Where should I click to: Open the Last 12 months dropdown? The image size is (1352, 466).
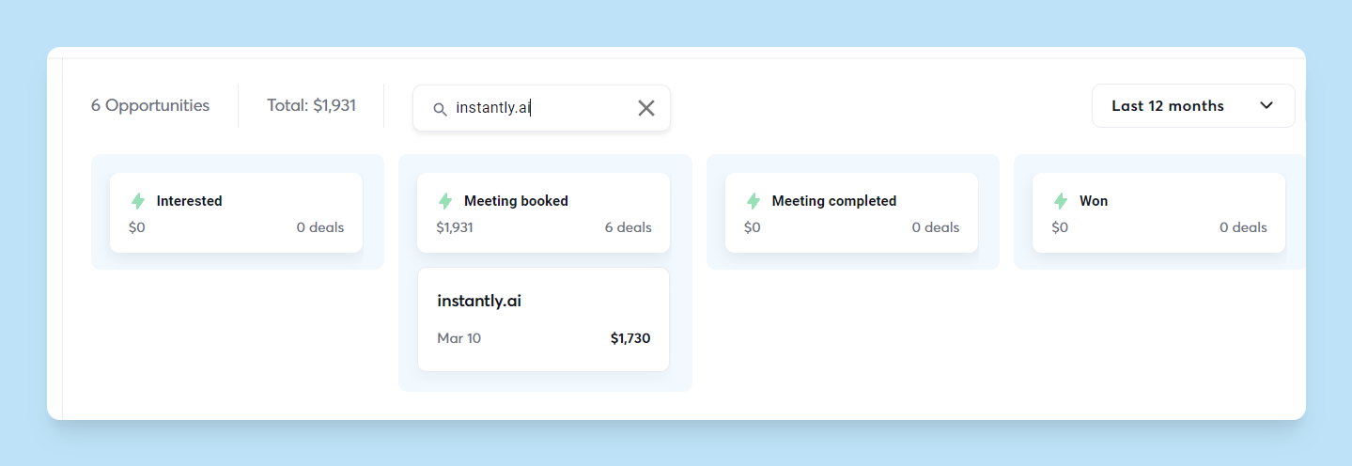[x=1193, y=105]
